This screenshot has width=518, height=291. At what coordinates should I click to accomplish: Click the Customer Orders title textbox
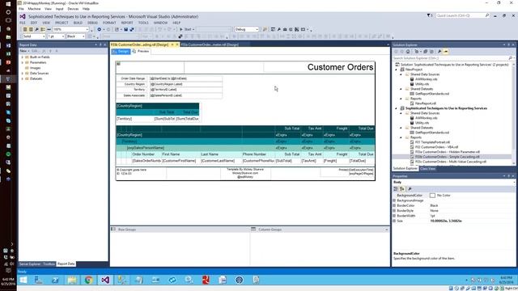(x=319, y=67)
